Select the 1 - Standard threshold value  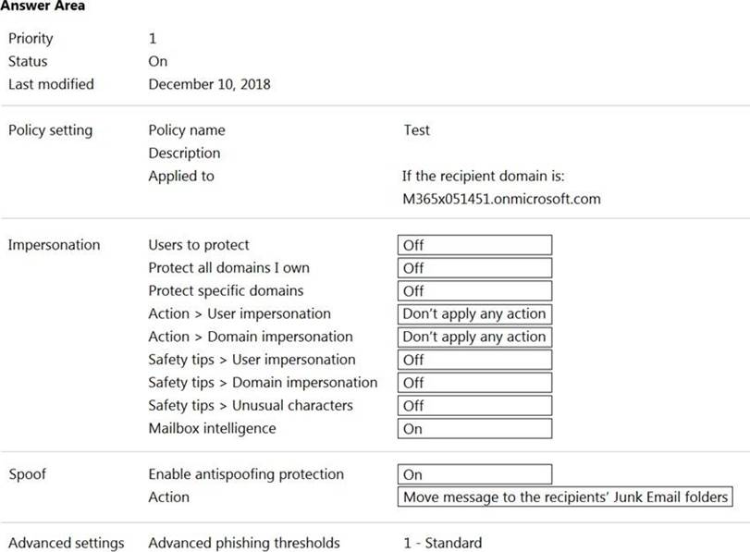tap(442, 543)
